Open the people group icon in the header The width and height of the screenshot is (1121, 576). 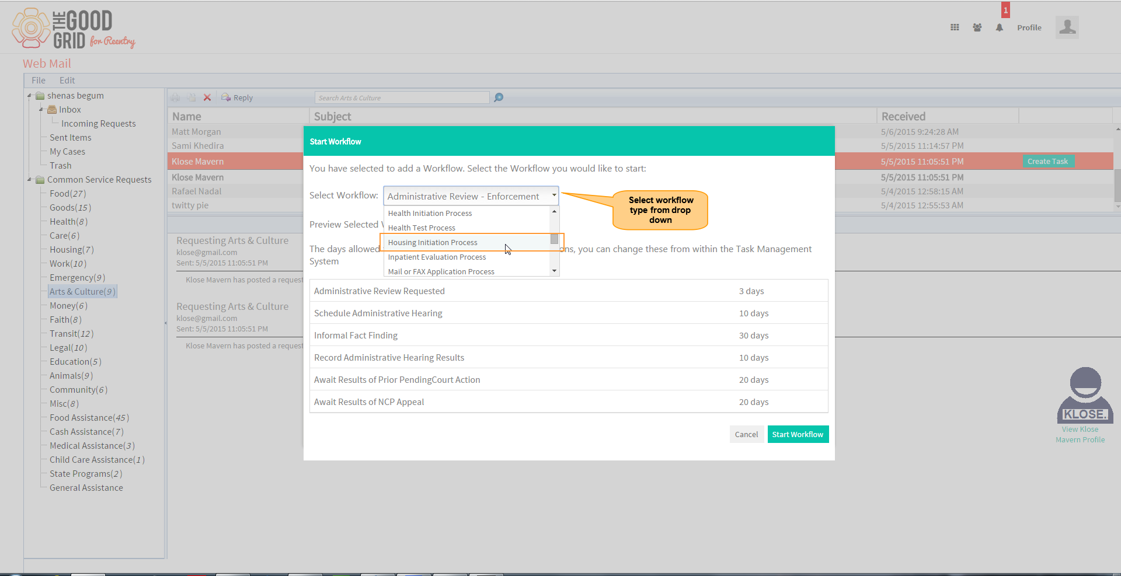tap(977, 27)
